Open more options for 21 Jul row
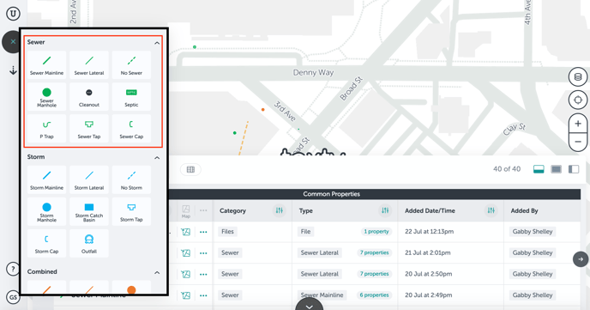Viewport: 590px width, 310px height. coord(203,253)
